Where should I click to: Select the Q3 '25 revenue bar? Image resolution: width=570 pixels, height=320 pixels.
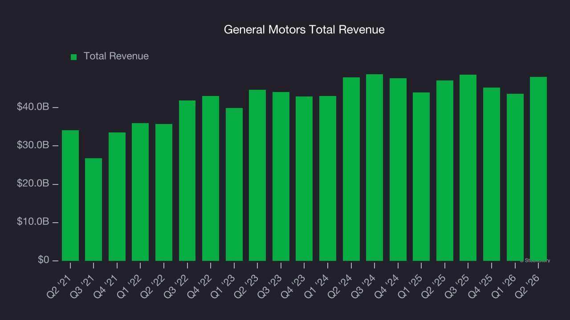click(468, 168)
